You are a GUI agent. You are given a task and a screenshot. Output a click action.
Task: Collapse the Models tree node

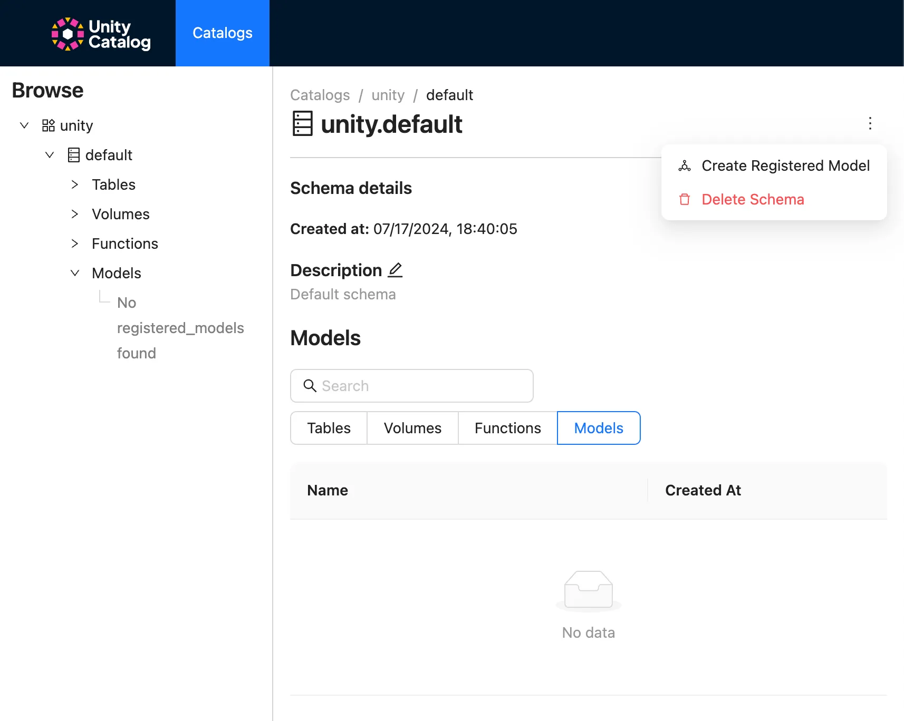click(x=75, y=273)
